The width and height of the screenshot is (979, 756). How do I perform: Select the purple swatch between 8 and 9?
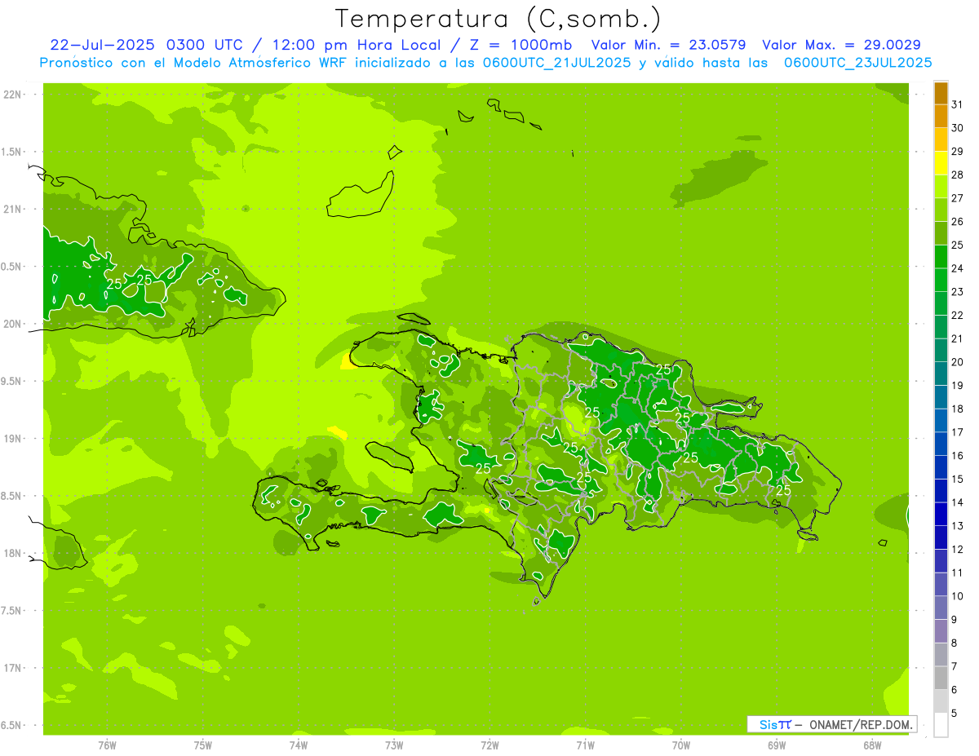click(941, 631)
